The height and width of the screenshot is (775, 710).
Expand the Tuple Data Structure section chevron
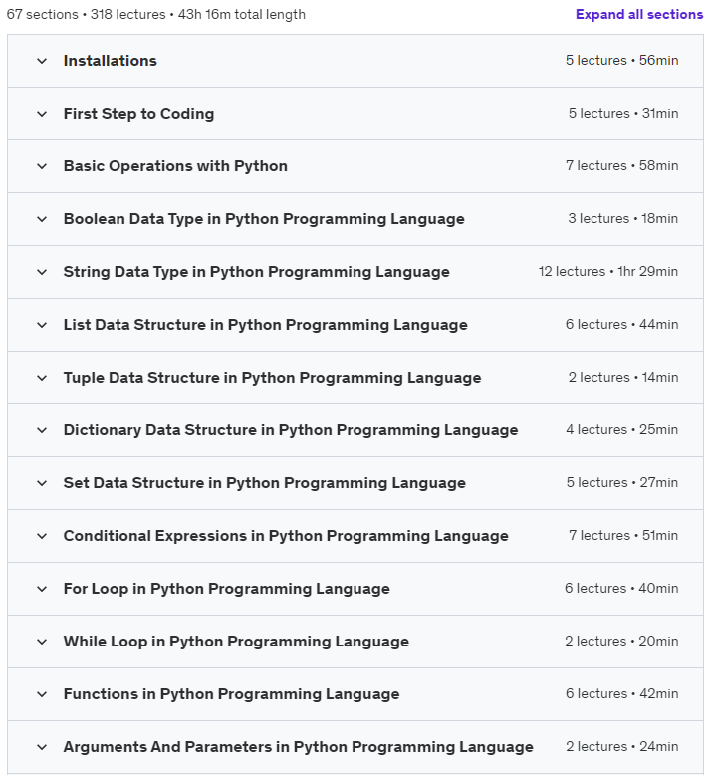pyautogui.click(x=42, y=378)
